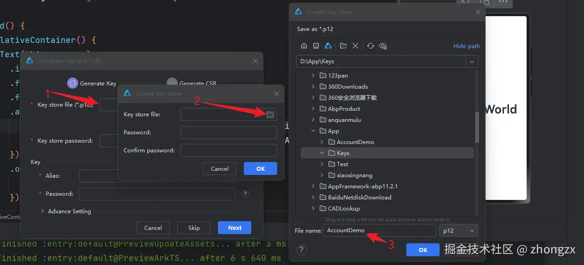Click OK in small Create Key Store dialog
Viewport: 584px width, 265px height.
[x=261, y=169]
